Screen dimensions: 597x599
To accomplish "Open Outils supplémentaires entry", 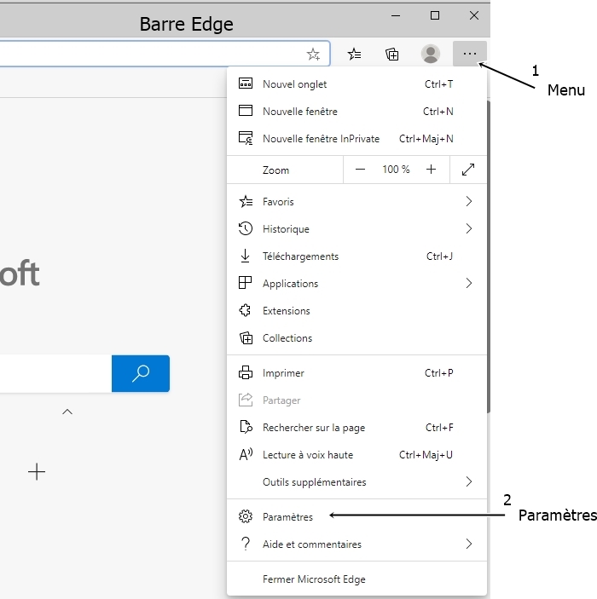I will (x=356, y=481).
